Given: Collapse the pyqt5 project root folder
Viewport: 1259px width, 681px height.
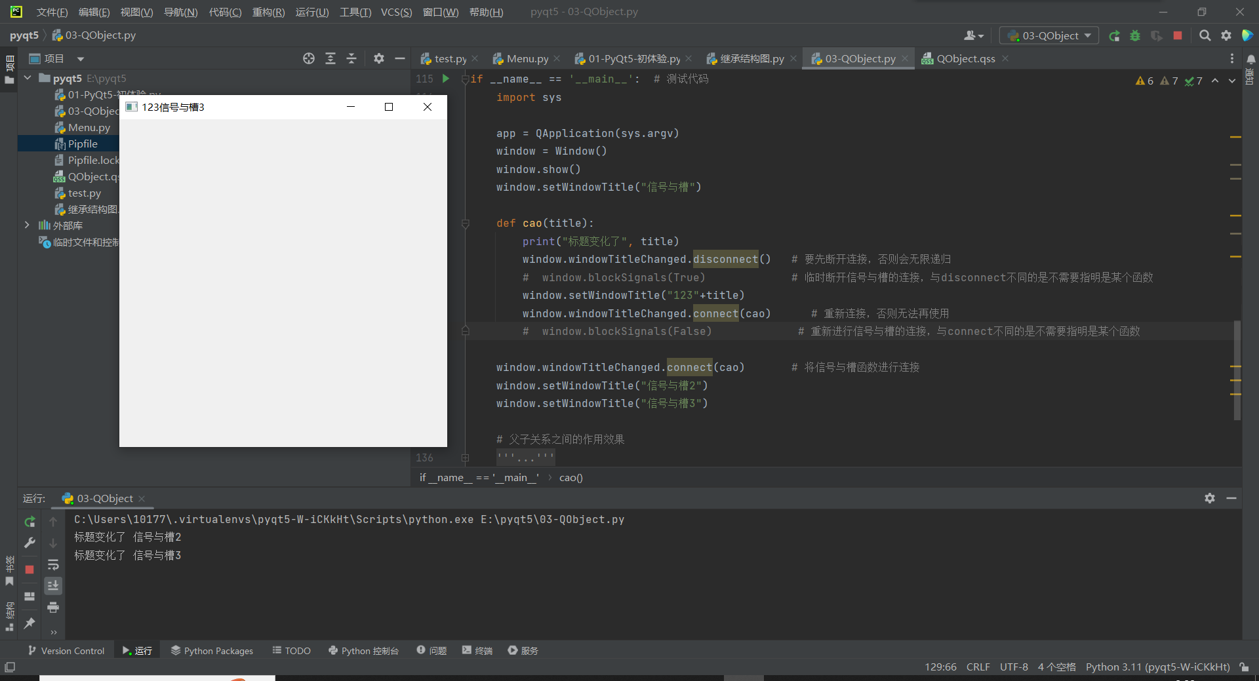Looking at the screenshot, I should 28,78.
